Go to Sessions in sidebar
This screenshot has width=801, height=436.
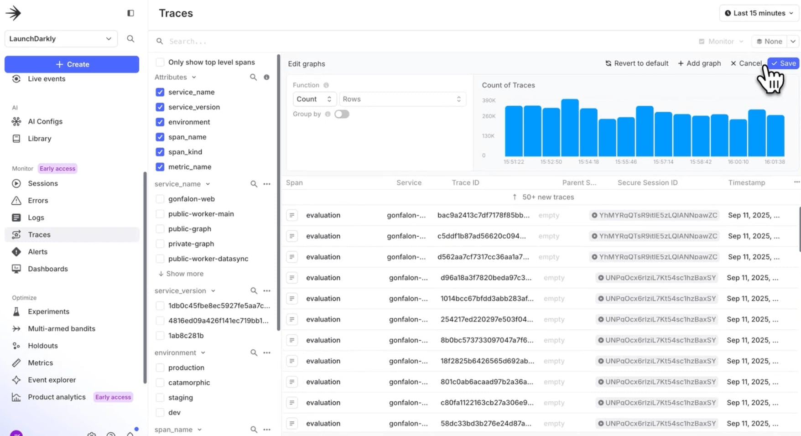(42, 183)
